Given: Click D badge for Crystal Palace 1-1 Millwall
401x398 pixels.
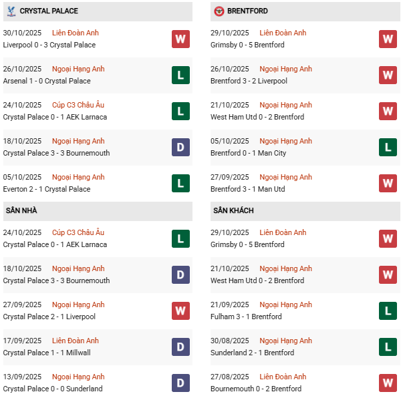Looking at the screenshot, I should pyautogui.click(x=180, y=347).
